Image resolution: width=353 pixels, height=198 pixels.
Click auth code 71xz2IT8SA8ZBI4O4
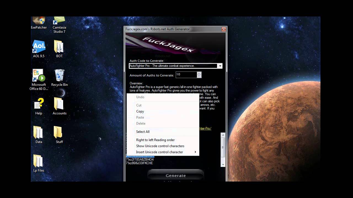point(140,159)
